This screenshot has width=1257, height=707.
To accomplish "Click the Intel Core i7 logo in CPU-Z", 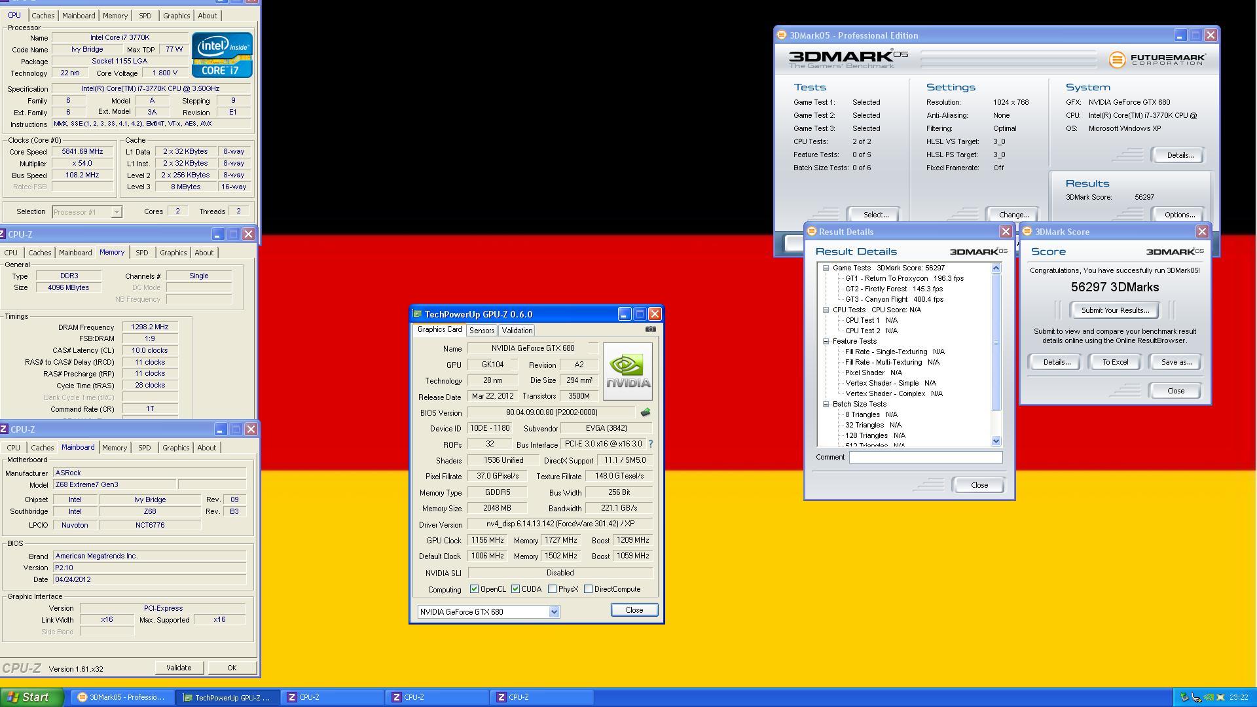I will tap(222, 55).
